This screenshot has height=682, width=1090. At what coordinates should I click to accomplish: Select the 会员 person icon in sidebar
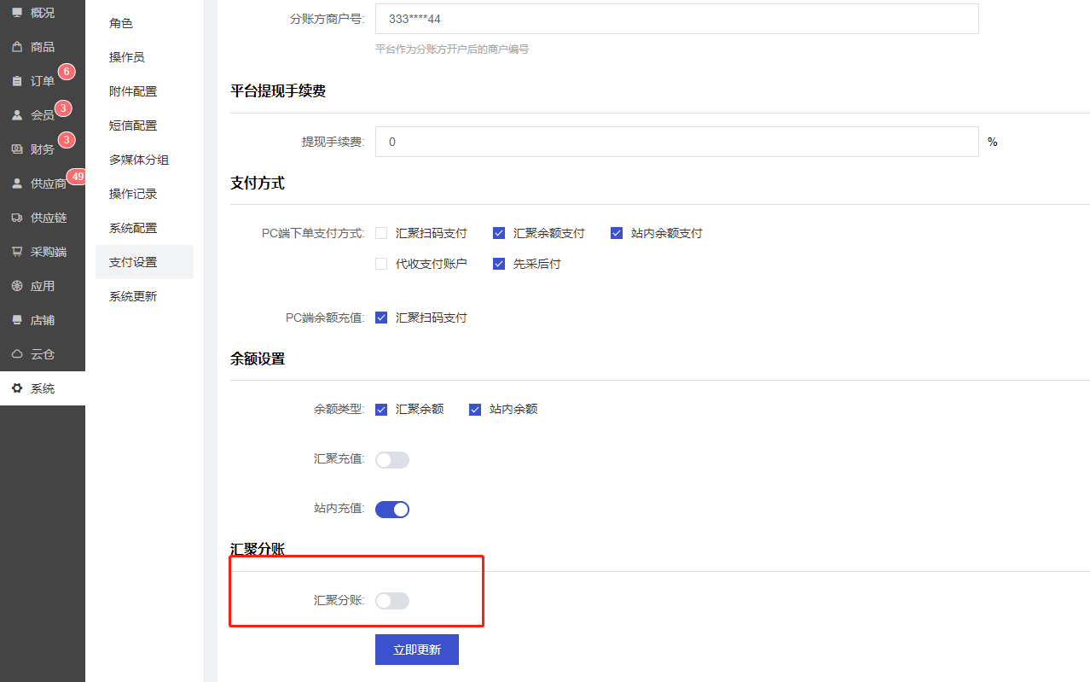coord(17,115)
